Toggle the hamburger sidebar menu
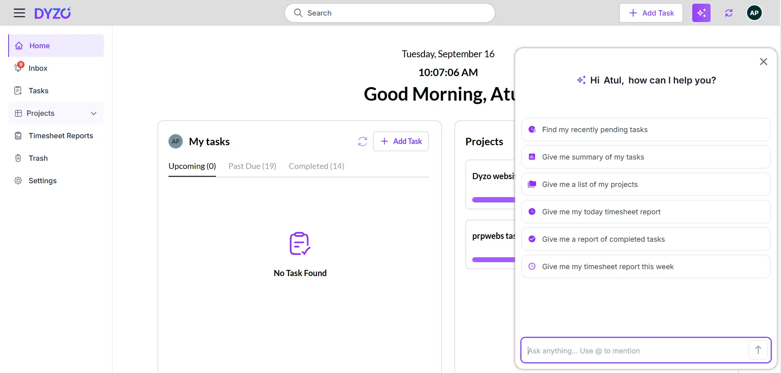Viewport: 781px width, 373px height. 19,13
